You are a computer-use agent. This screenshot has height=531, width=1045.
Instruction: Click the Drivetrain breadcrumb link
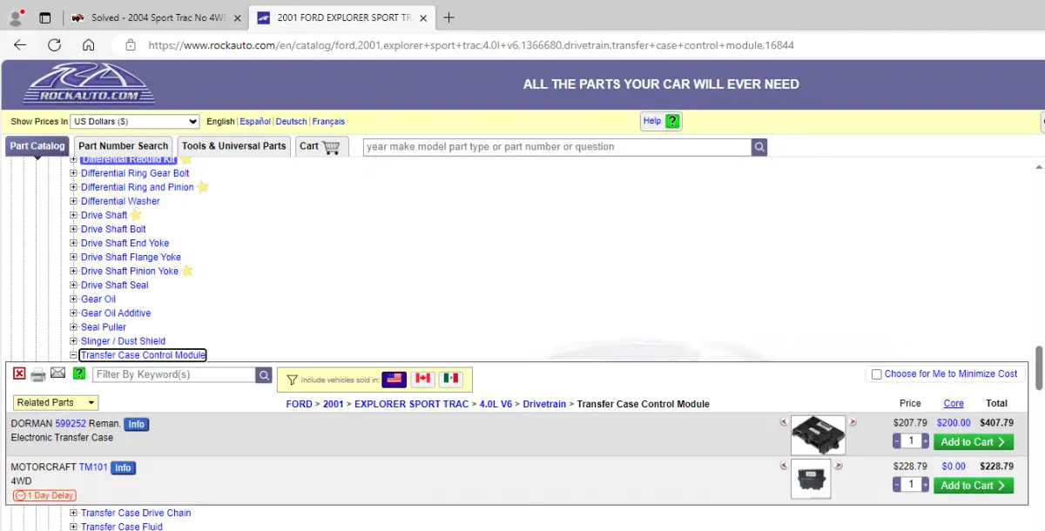point(544,404)
